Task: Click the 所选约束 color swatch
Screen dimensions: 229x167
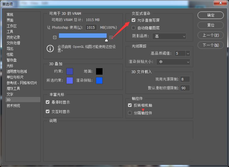Action: (x=70, y=81)
